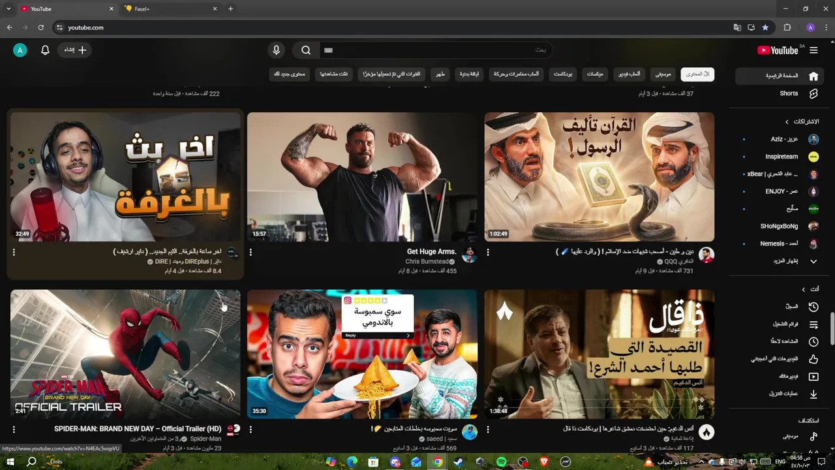Open options menu for saeed samosa video
The image size is (835, 470).
251,430
